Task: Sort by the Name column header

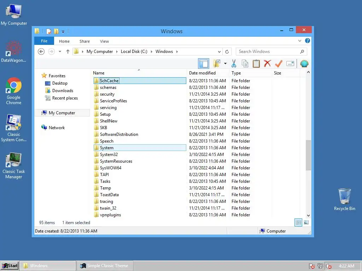Action: coord(139,73)
